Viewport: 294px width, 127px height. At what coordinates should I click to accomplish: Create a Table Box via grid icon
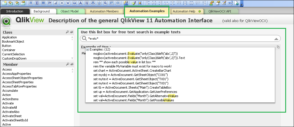click(43, 3)
